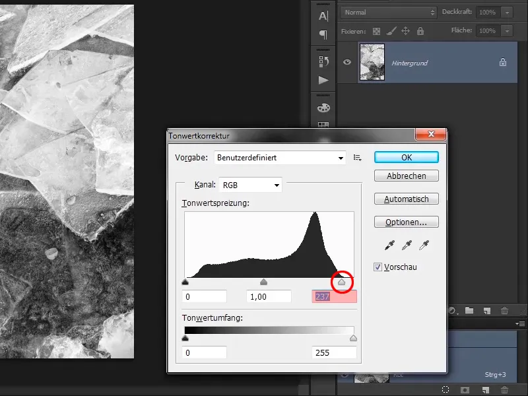The image size is (528, 396).
Task: Click the Deckkraft 100% value field
Action: (x=488, y=13)
